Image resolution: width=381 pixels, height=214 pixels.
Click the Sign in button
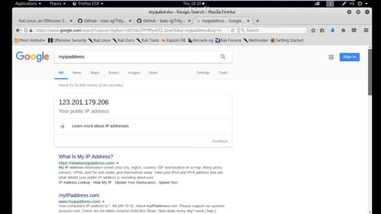349,57
